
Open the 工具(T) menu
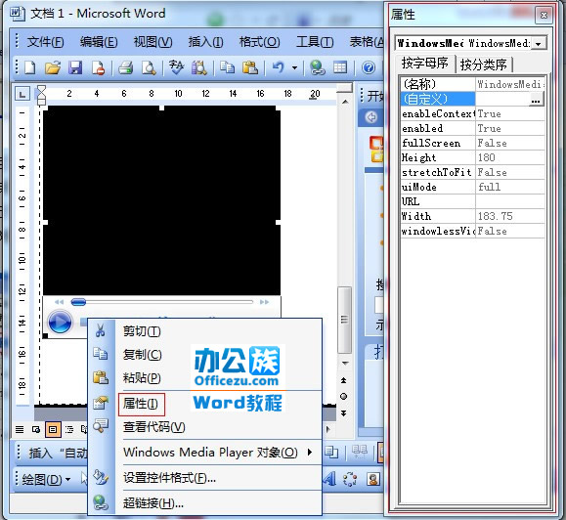pos(315,42)
